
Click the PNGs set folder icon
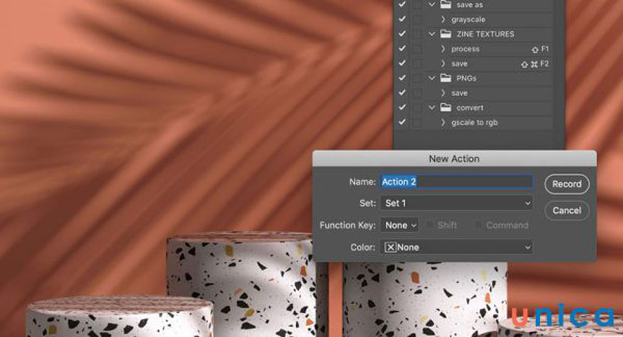(x=446, y=78)
